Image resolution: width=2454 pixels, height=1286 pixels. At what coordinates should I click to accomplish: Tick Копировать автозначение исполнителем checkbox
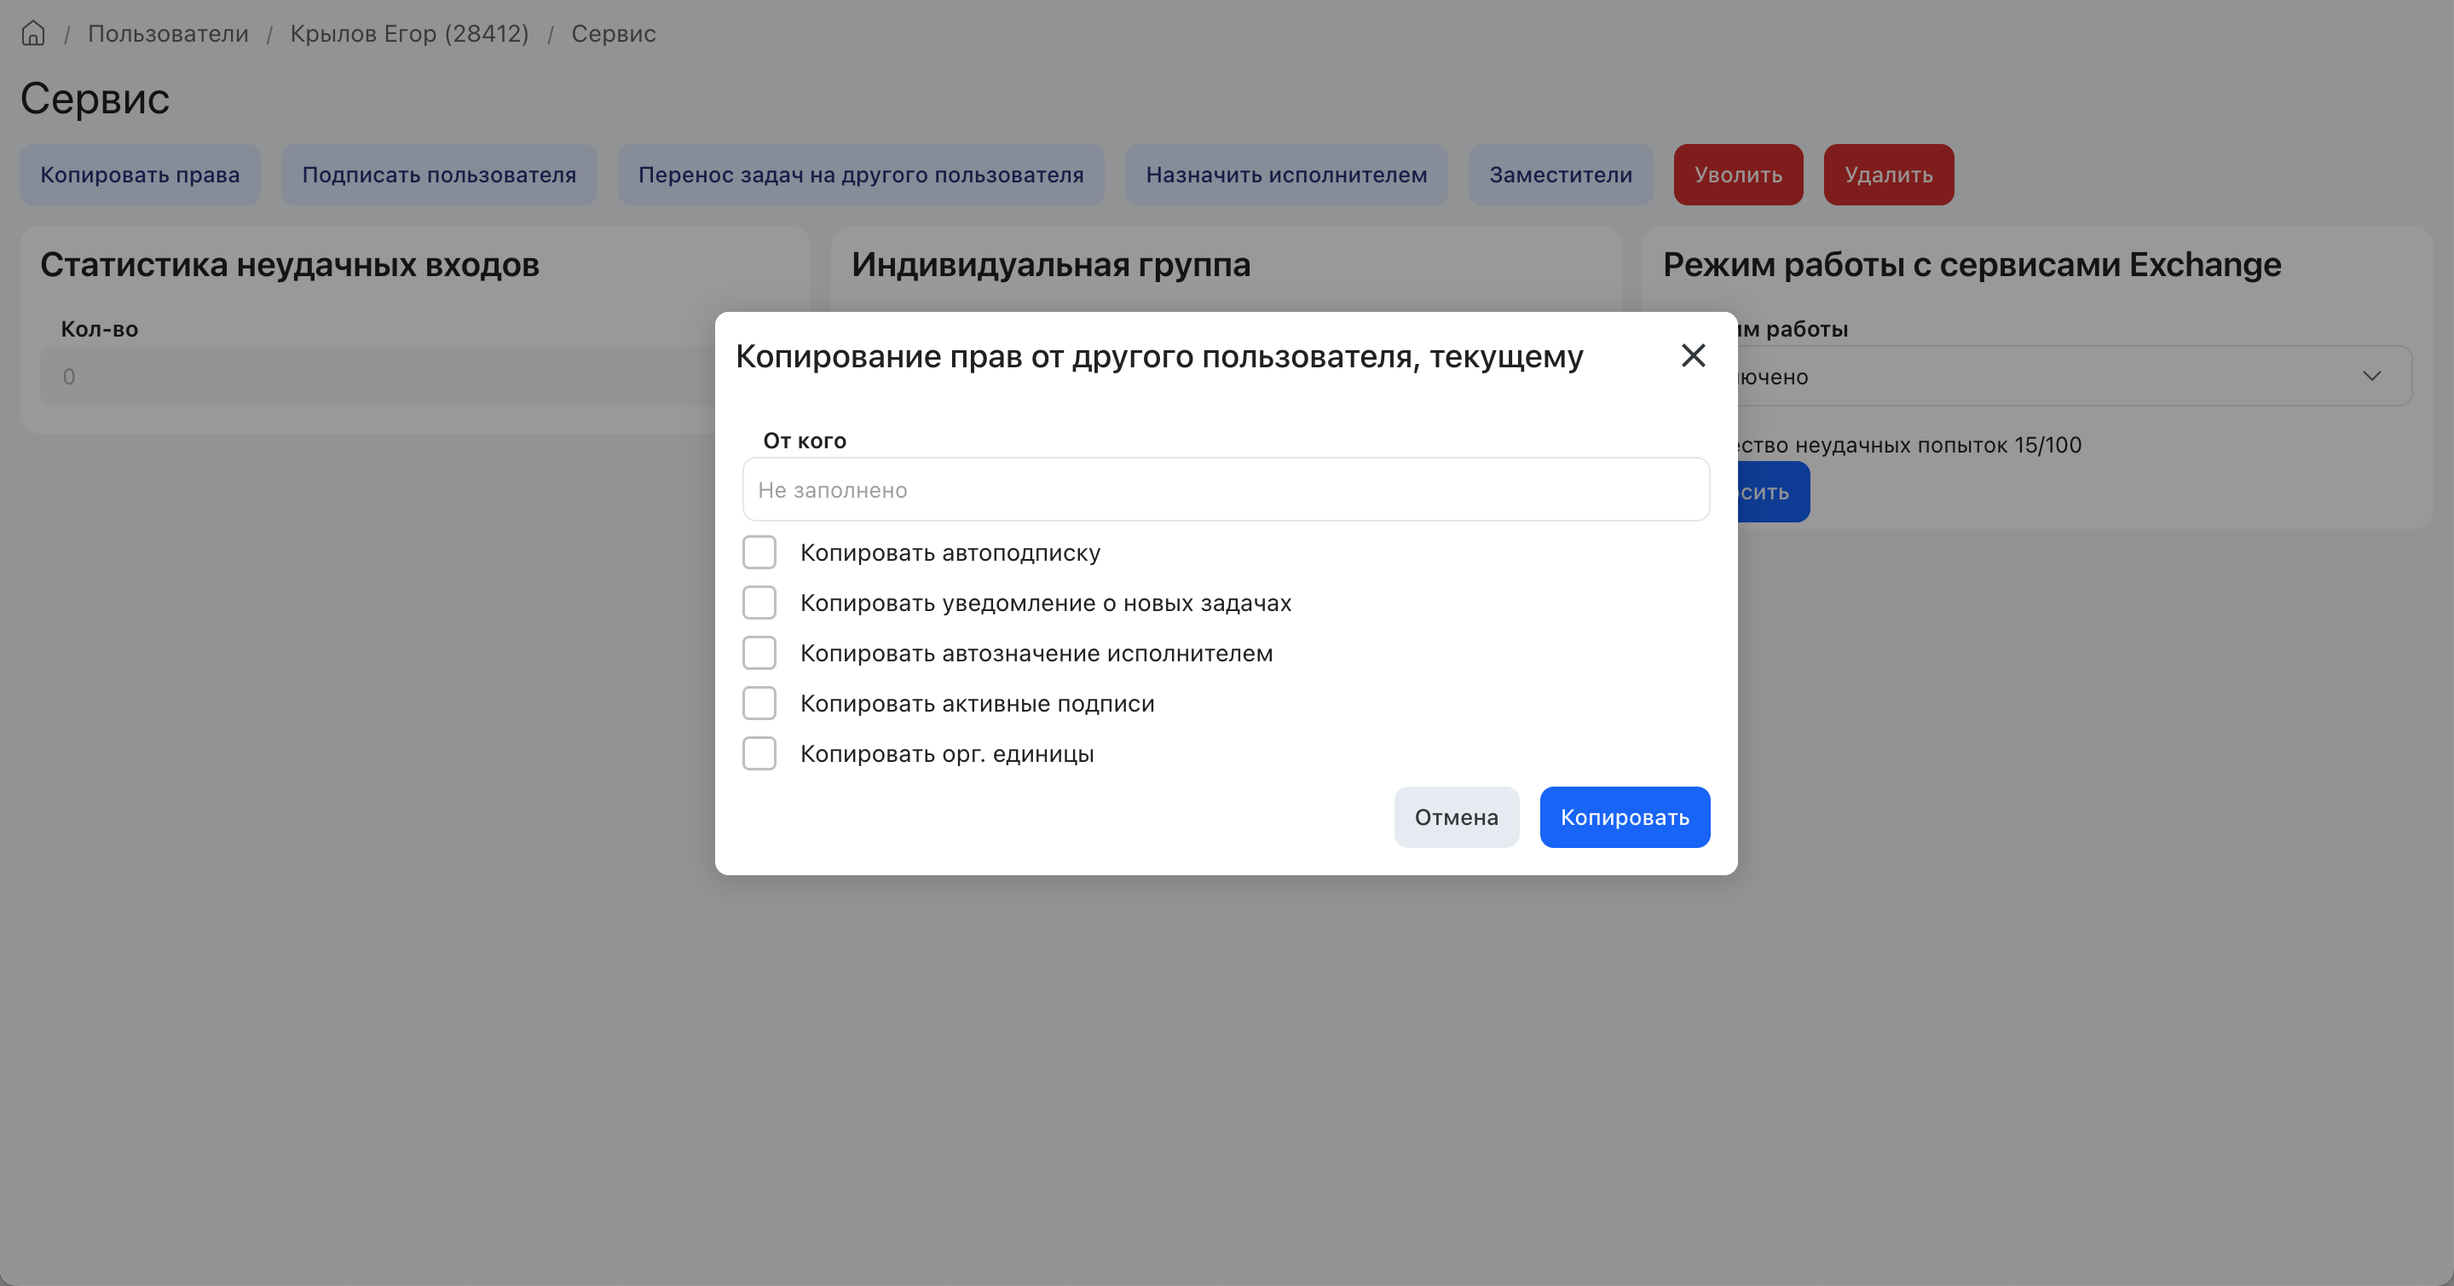(759, 654)
